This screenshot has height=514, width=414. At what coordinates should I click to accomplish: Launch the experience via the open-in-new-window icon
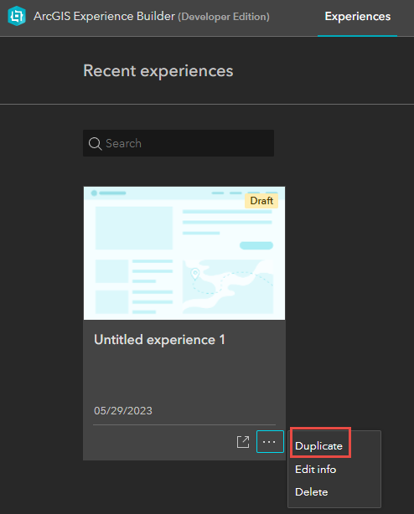[243, 442]
